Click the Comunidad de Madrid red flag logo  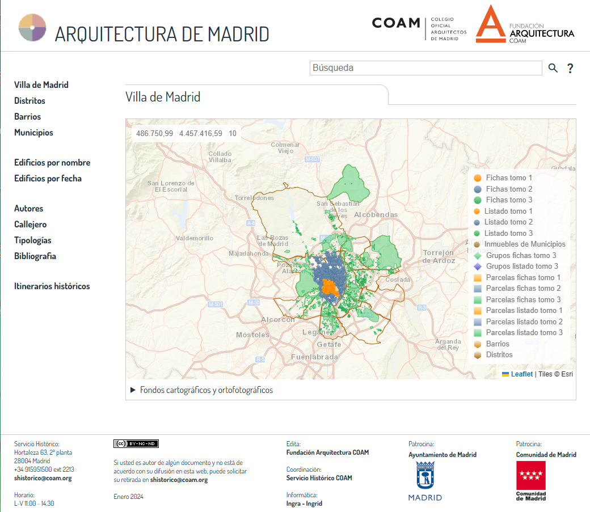click(530, 480)
